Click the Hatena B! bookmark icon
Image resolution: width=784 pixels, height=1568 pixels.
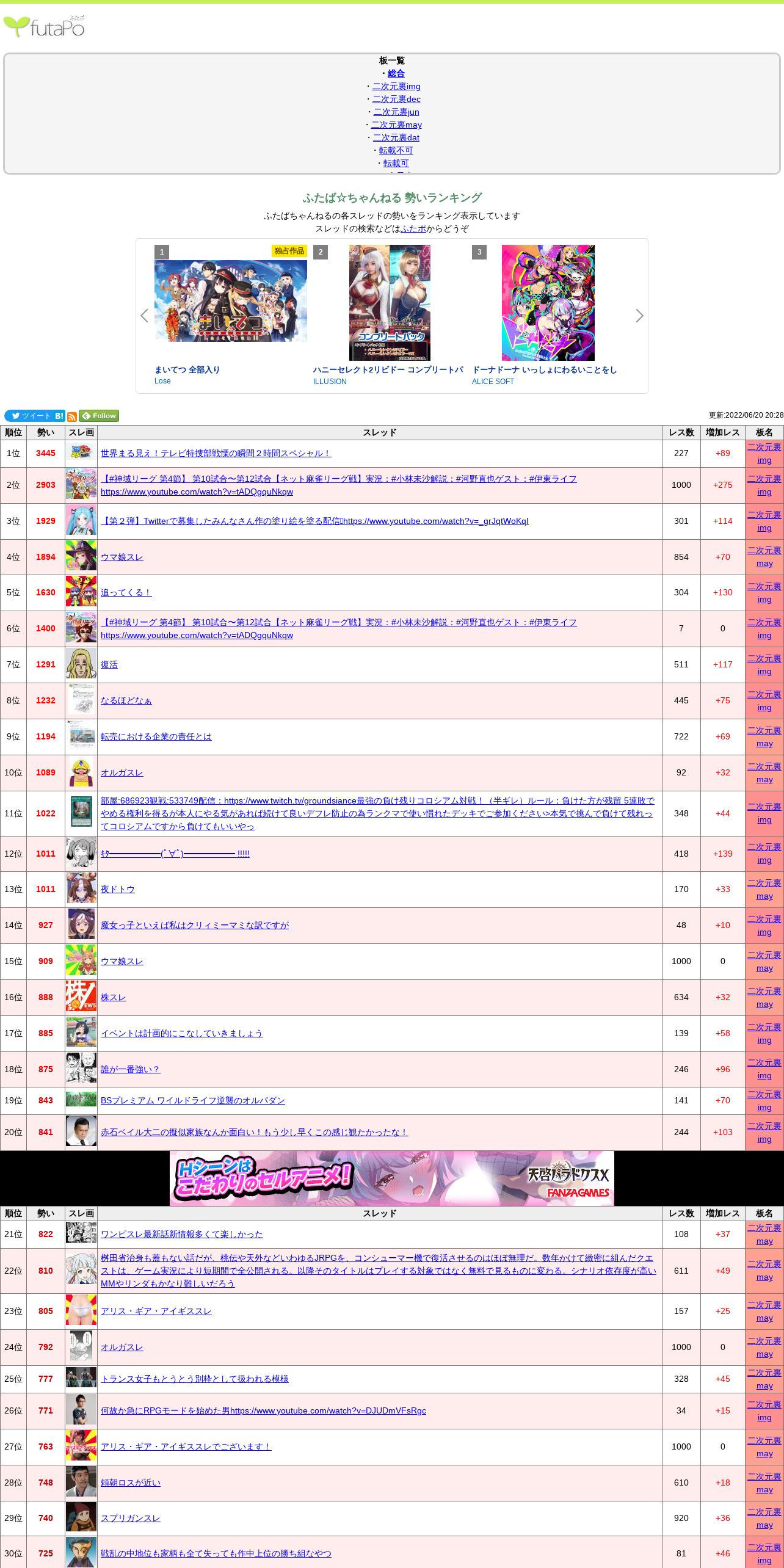click(59, 416)
